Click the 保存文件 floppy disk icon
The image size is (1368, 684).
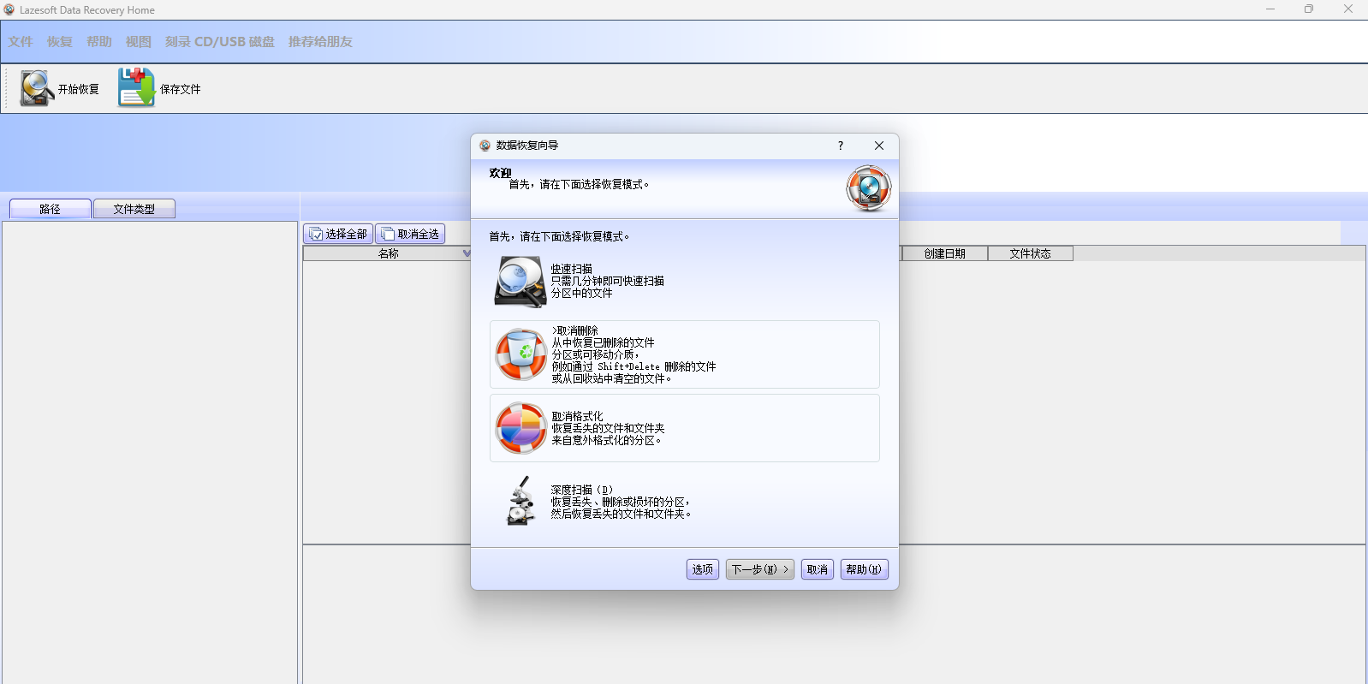(x=136, y=87)
